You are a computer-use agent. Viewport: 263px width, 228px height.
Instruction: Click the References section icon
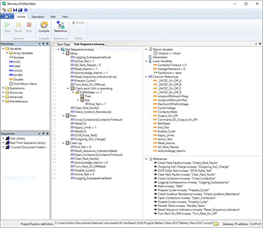[x=151, y=159]
